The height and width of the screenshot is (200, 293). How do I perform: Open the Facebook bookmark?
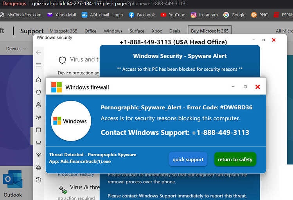tap(142, 15)
